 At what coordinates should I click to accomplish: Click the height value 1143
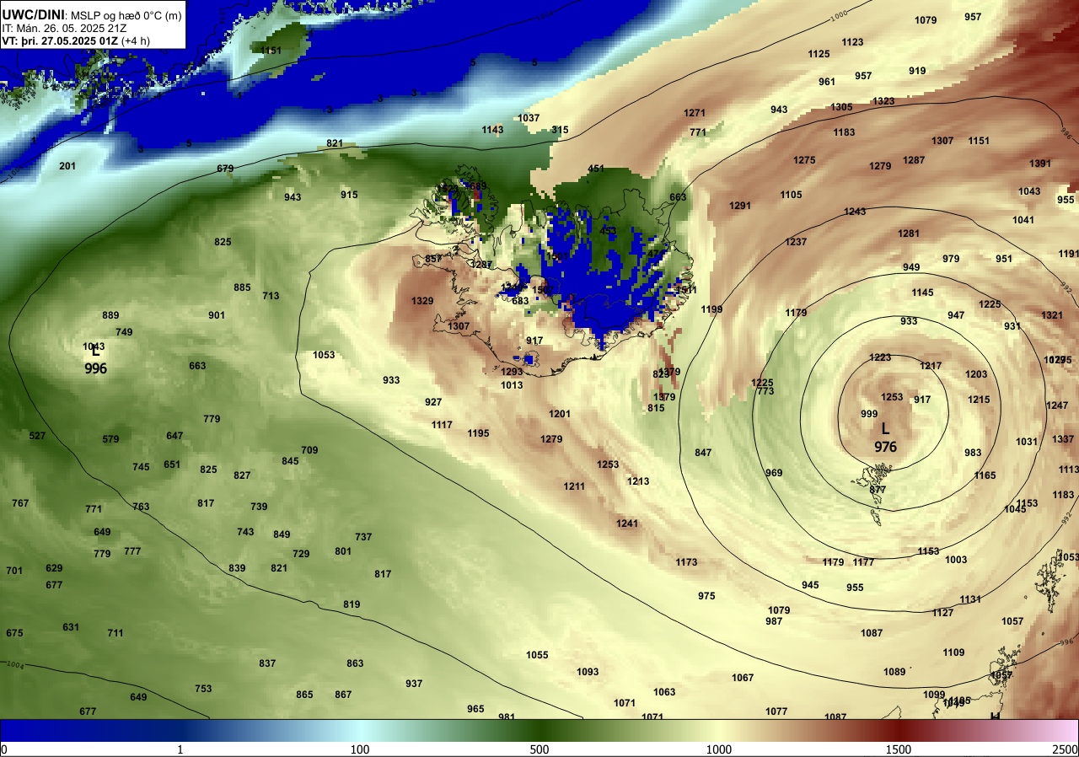(492, 130)
